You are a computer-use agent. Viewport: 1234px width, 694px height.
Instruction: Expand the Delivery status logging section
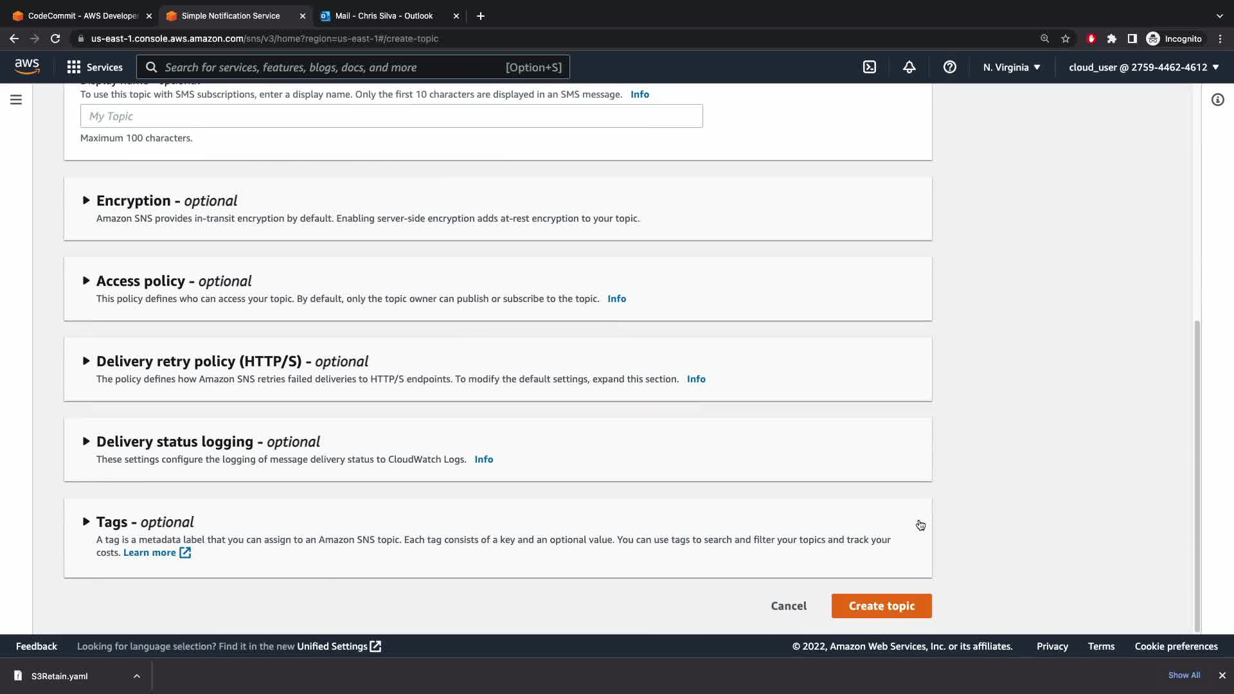[86, 441]
